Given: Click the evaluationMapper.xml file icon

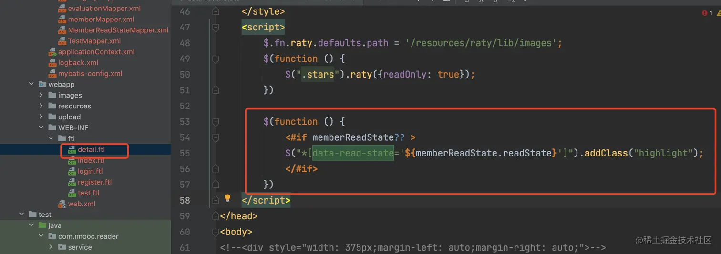Looking at the screenshot, I should point(62,9).
